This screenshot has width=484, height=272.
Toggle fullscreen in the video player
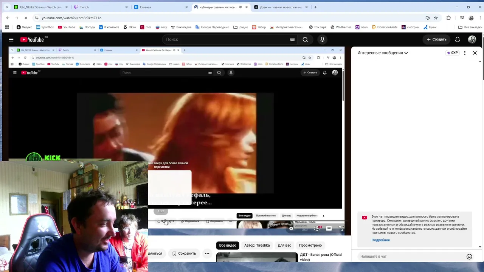(x=341, y=229)
